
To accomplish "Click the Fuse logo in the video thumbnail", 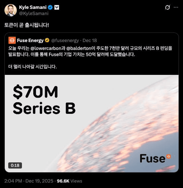I will (x=155, y=158).
